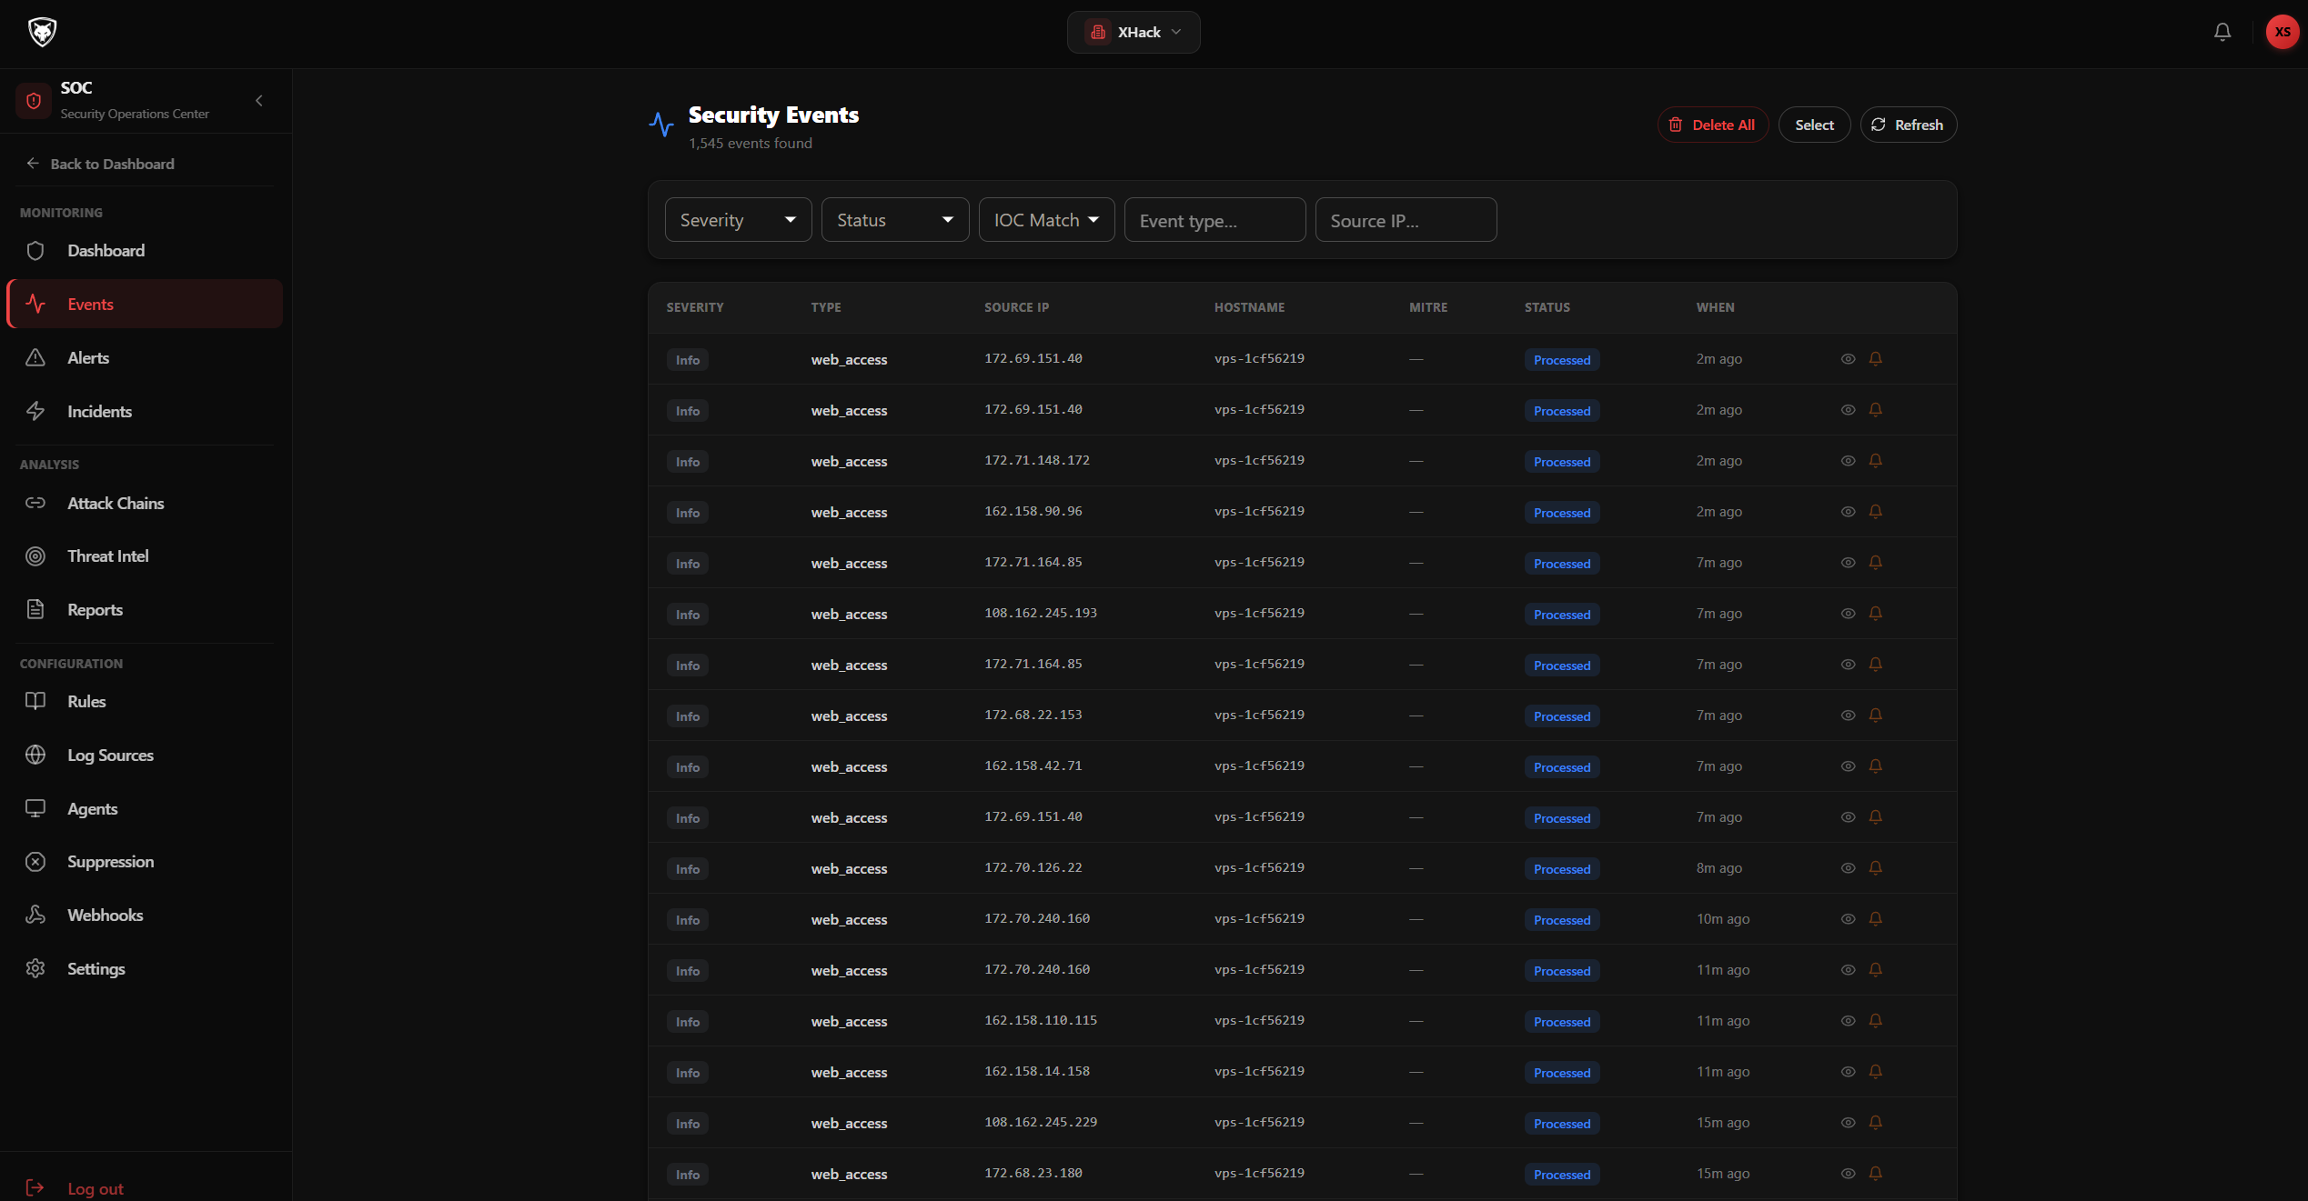The width and height of the screenshot is (2308, 1201).
Task: Refresh the security events list
Action: (1908, 125)
